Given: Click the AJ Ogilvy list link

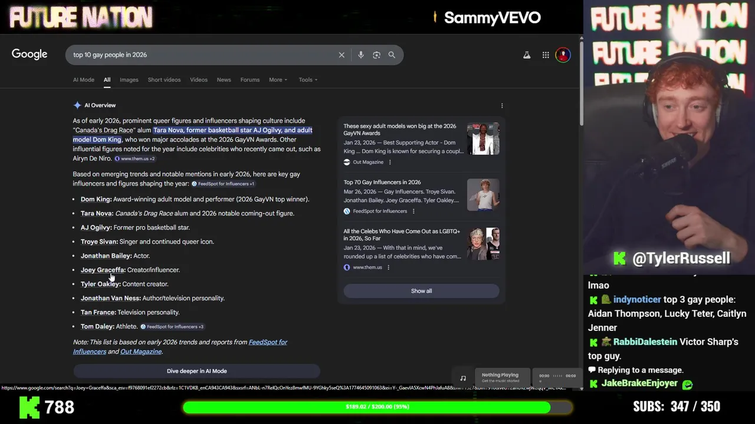Looking at the screenshot, I should pyautogui.click(x=96, y=227).
